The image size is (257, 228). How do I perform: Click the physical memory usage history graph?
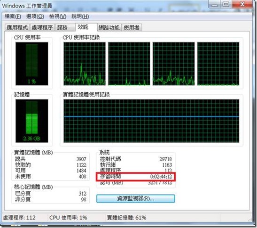151,121
